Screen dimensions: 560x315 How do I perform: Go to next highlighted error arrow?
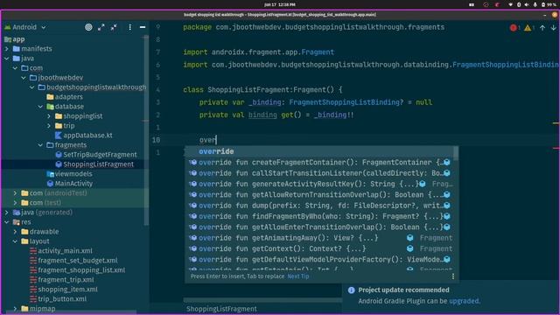tap(553, 28)
